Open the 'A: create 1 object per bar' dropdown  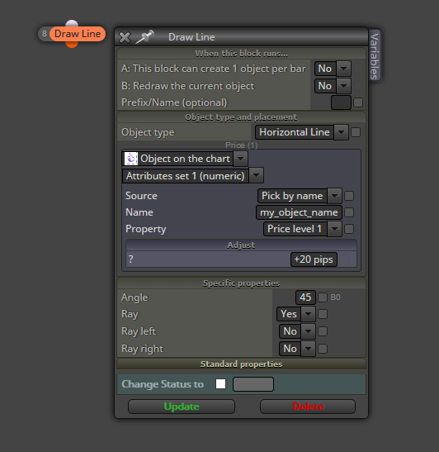coord(333,69)
